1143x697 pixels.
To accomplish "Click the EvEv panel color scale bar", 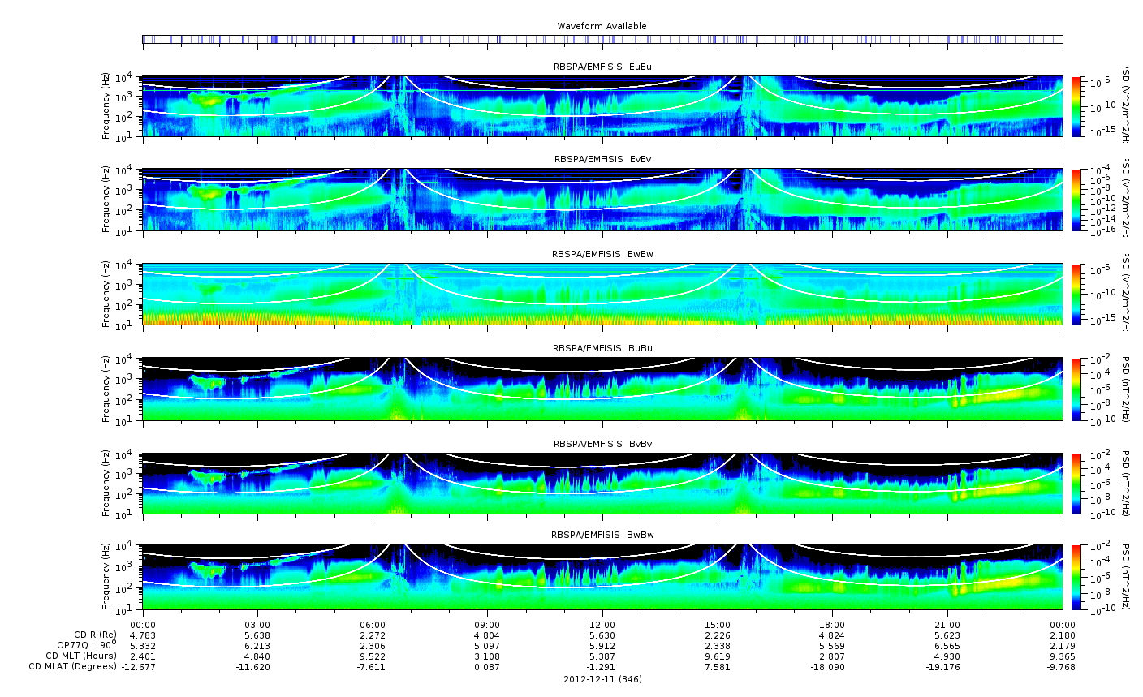I will click(x=1076, y=200).
